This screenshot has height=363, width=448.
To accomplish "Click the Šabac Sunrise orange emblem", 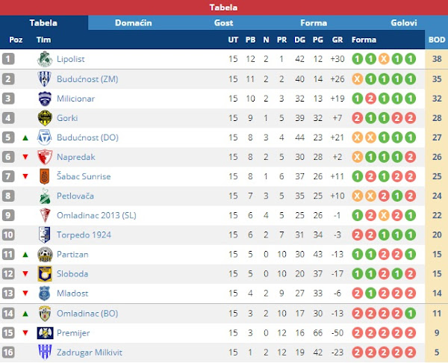I will pos(45,176).
